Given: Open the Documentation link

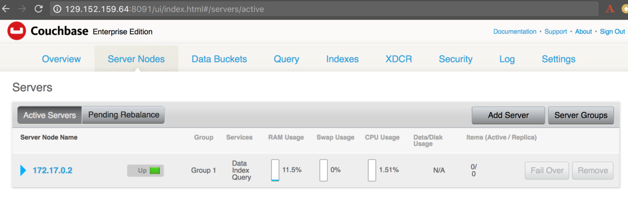Looking at the screenshot, I should click(x=514, y=31).
